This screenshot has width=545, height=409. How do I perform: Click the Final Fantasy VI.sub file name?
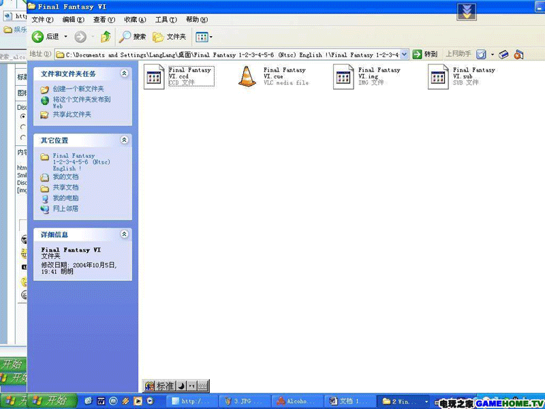coord(473,73)
